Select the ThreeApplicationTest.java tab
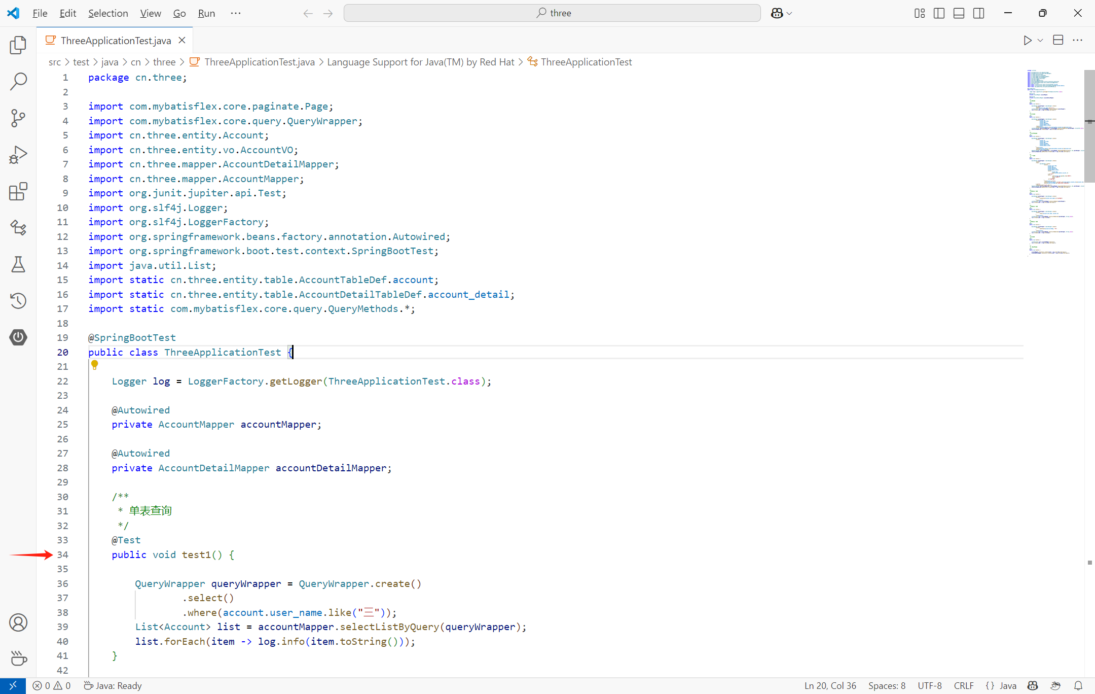This screenshot has width=1095, height=694. (116, 41)
